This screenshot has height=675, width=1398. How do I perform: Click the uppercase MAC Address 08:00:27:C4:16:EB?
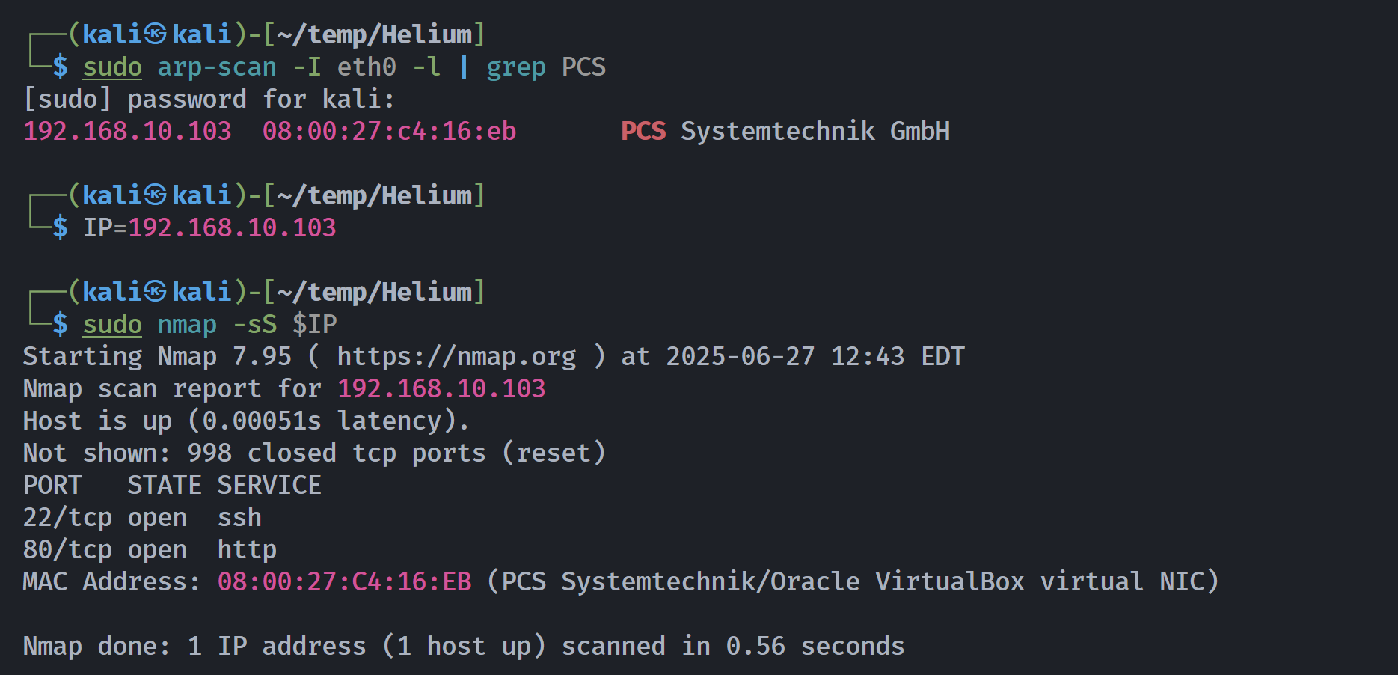[x=344, y=582]
